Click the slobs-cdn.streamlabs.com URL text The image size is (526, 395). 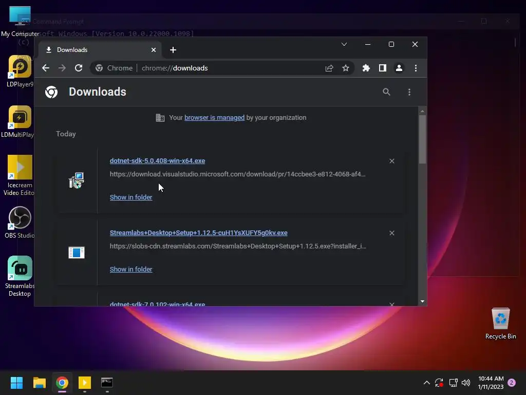(238, 246)
